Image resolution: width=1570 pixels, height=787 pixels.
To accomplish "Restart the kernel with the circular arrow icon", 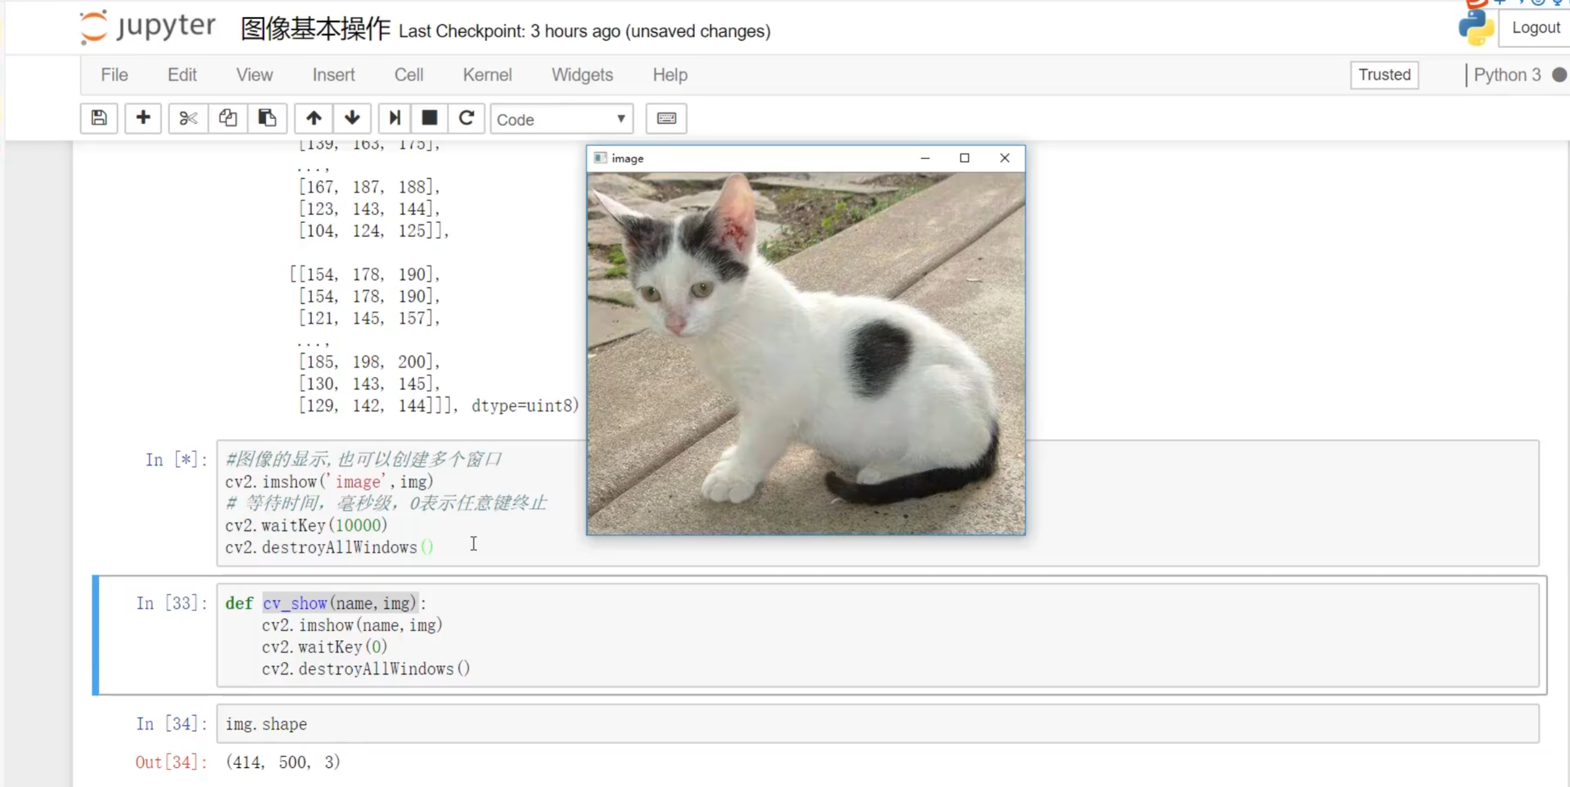I will 466,119.
